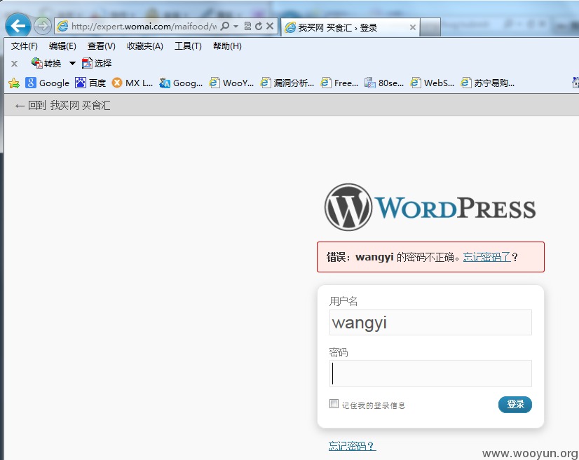This screenshot has width=579, height=460.
Task: Open the 漏洞分析... bookmark
Action: [287, 83]
